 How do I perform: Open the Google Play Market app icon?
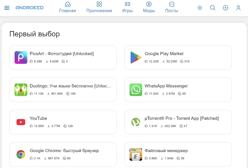coord(136,57)
